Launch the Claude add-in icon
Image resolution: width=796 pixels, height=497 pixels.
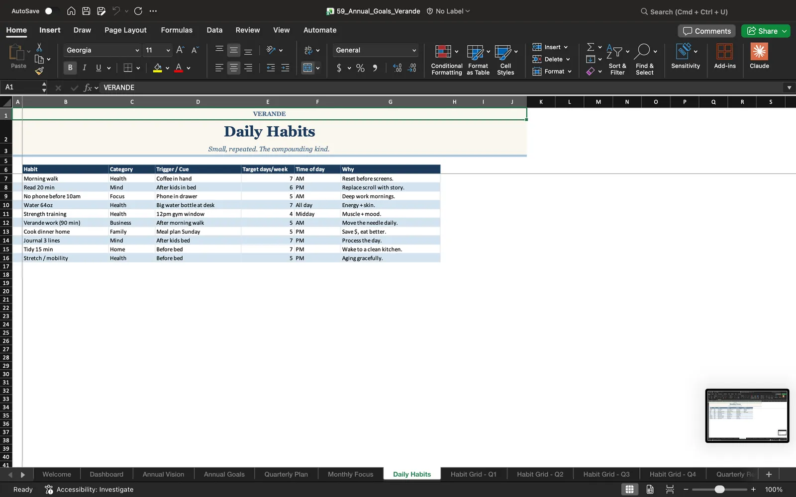pyautogui.click(x=759, y=52)
